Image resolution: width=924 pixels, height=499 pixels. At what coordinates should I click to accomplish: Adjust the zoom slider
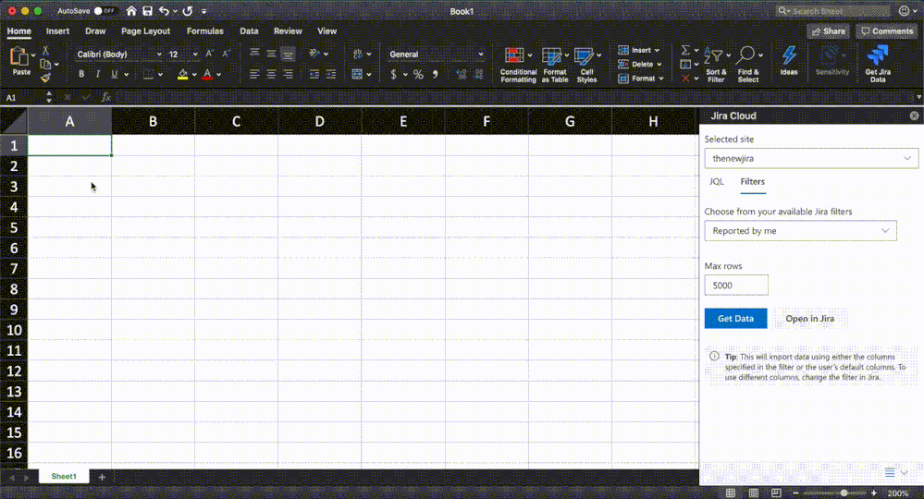tap(844, 493)
